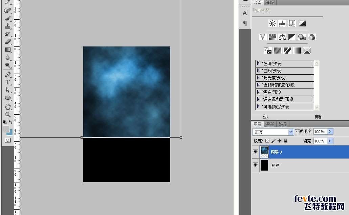The height and width of the screenshot is (215, 349).
Task: Swap foreground and background colors
Action: [x=10, y=122]
